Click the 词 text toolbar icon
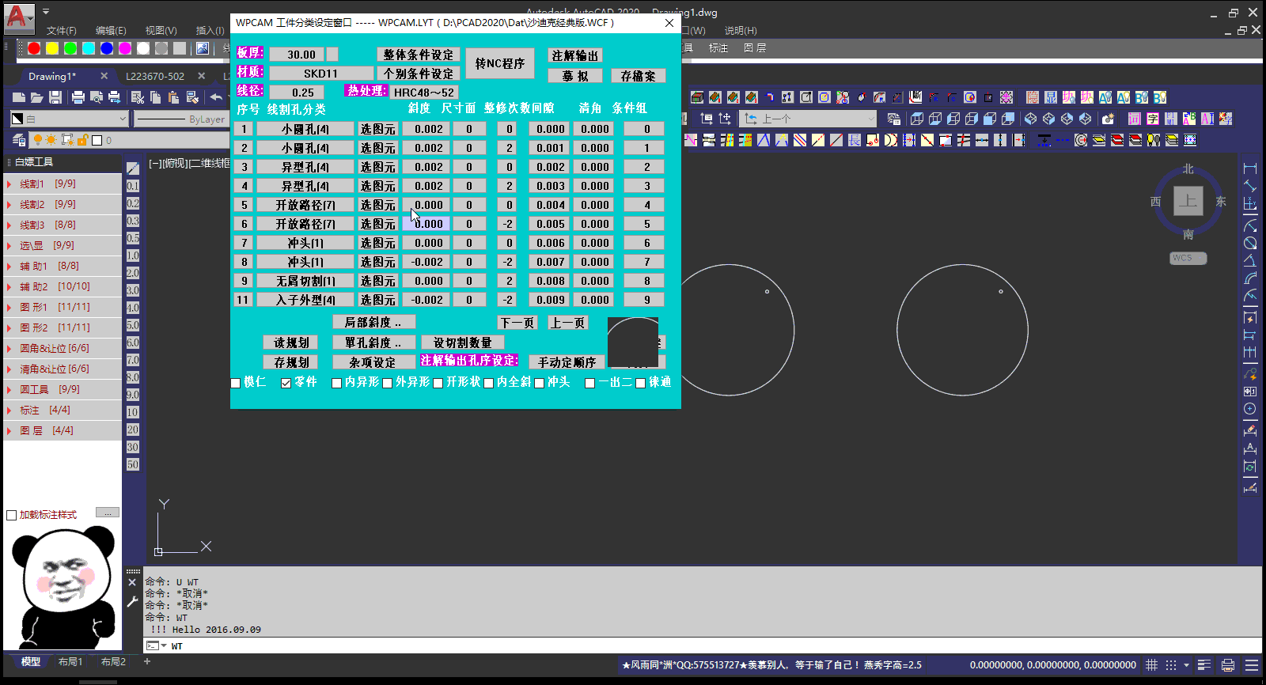1266x685 pixels. pyautogui.click(x=1135, y=119)
